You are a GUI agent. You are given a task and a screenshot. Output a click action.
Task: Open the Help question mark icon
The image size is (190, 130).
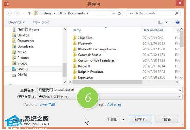tap(177, 22)
